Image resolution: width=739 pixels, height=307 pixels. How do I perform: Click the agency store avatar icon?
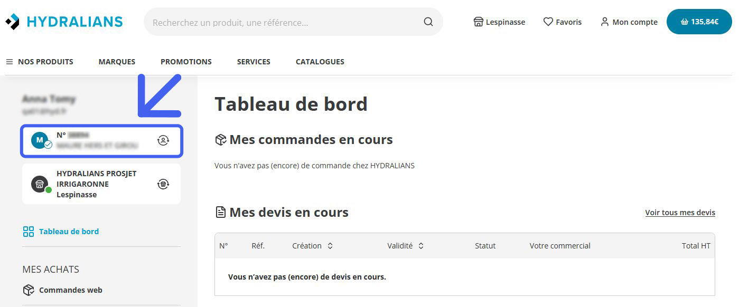(40, 184)
